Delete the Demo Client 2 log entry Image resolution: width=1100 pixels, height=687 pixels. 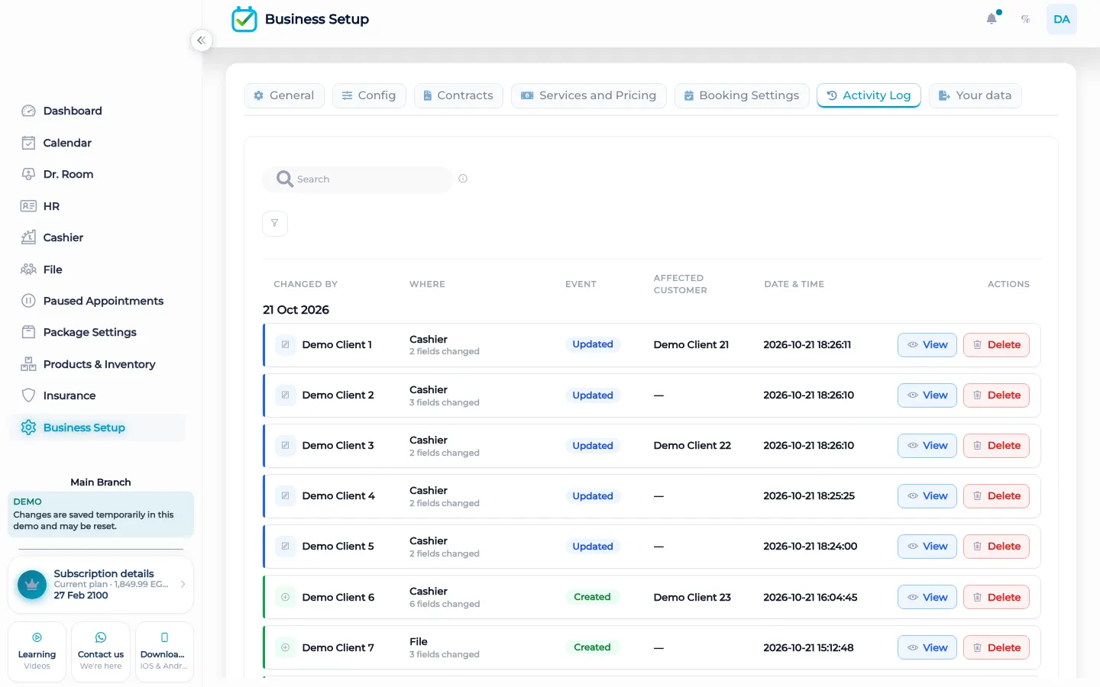(996, 395)
